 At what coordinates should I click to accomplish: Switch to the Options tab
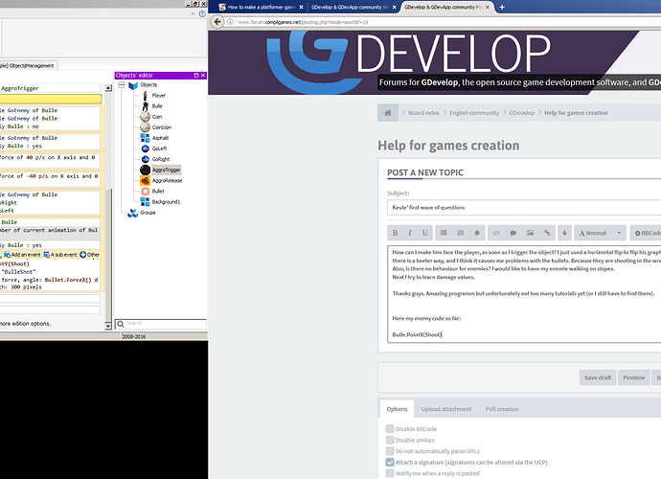397,409
